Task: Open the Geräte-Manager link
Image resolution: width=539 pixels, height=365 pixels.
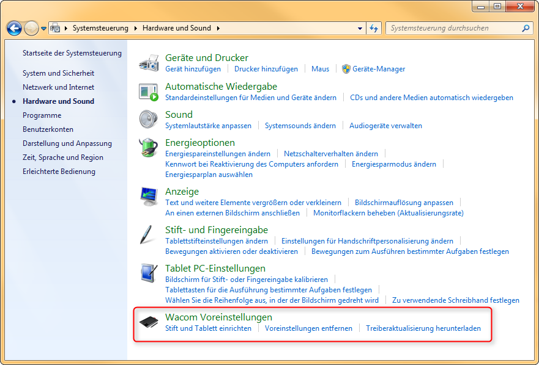Action: [379, 69]
